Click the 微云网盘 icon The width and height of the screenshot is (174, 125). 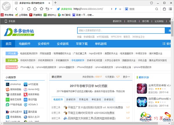point(26,99)
